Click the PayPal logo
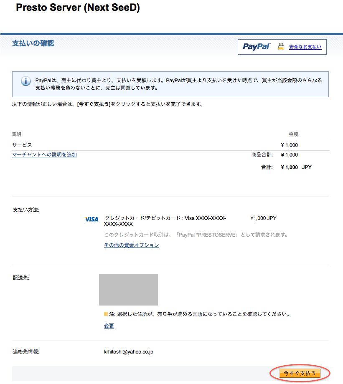 pyautogui.click(x=257, y=46)
